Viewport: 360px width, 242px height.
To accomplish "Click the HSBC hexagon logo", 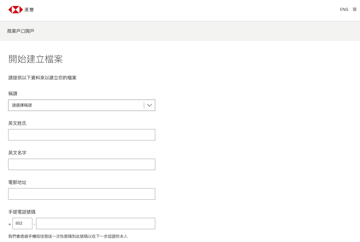I will click(16, 10).
